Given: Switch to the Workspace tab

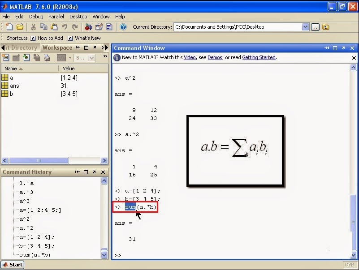Looking at the screenshot, I should (x=57, y=47).
